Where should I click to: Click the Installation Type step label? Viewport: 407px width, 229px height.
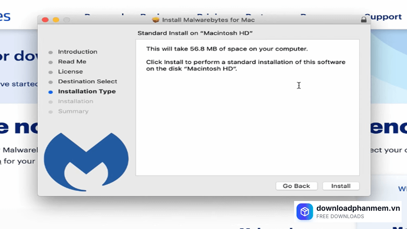click(87, 92)
